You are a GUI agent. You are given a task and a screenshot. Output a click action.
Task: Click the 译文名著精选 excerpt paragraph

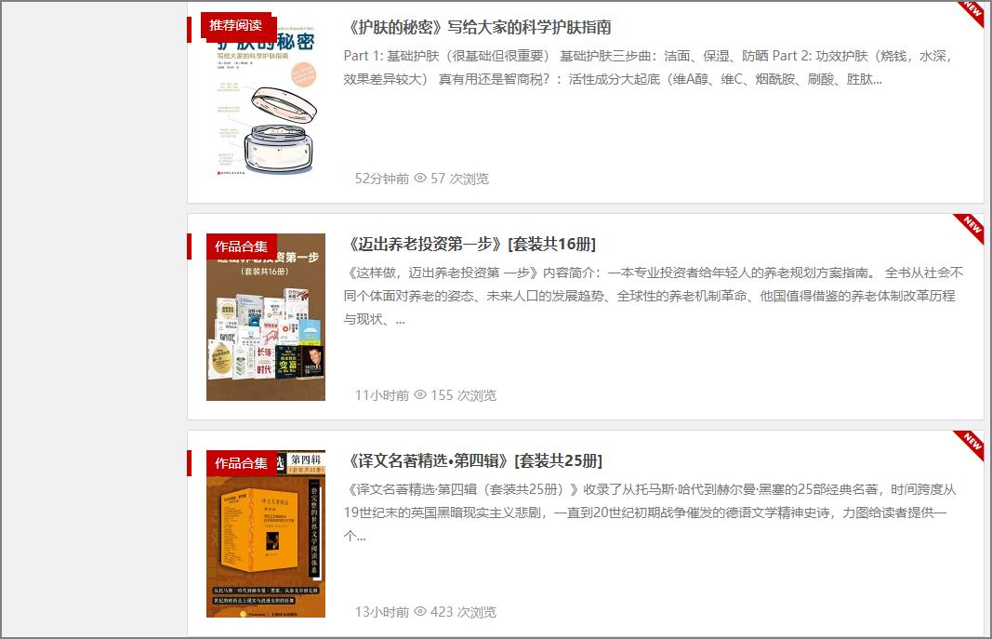[651, 513]
